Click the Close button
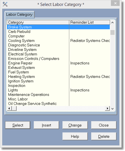125x151 pixels. click(x=104, y=125)
